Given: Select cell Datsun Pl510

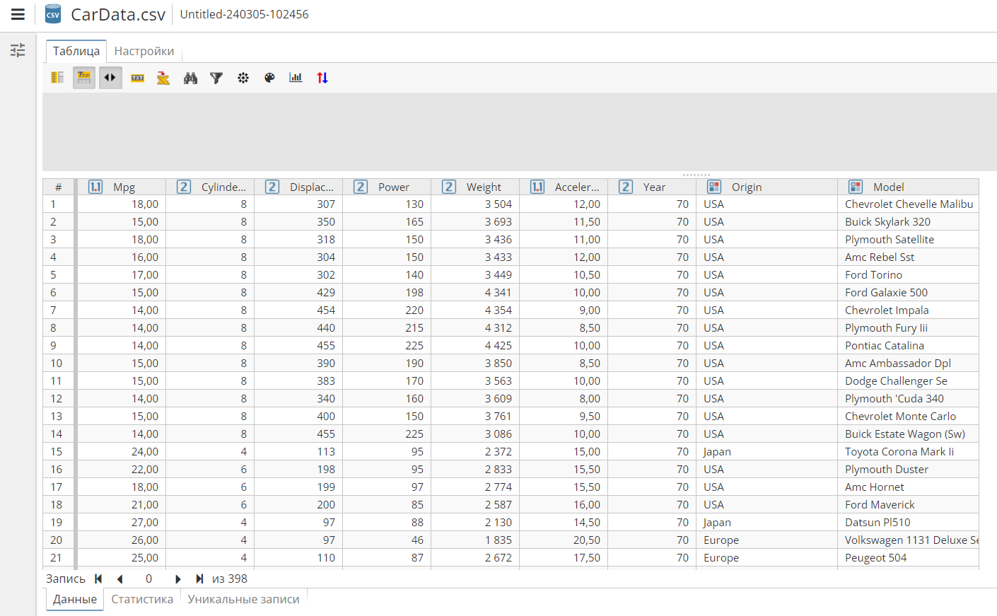Looking at the screenshot, I should pos(909,522).
